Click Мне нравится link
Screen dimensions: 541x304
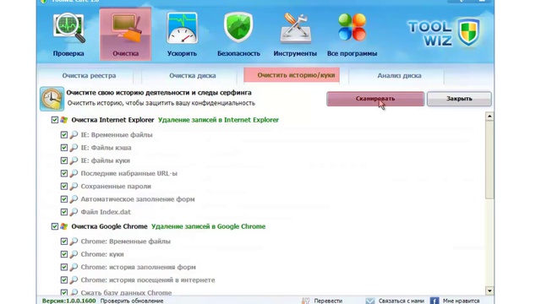[x=462, y=301]
